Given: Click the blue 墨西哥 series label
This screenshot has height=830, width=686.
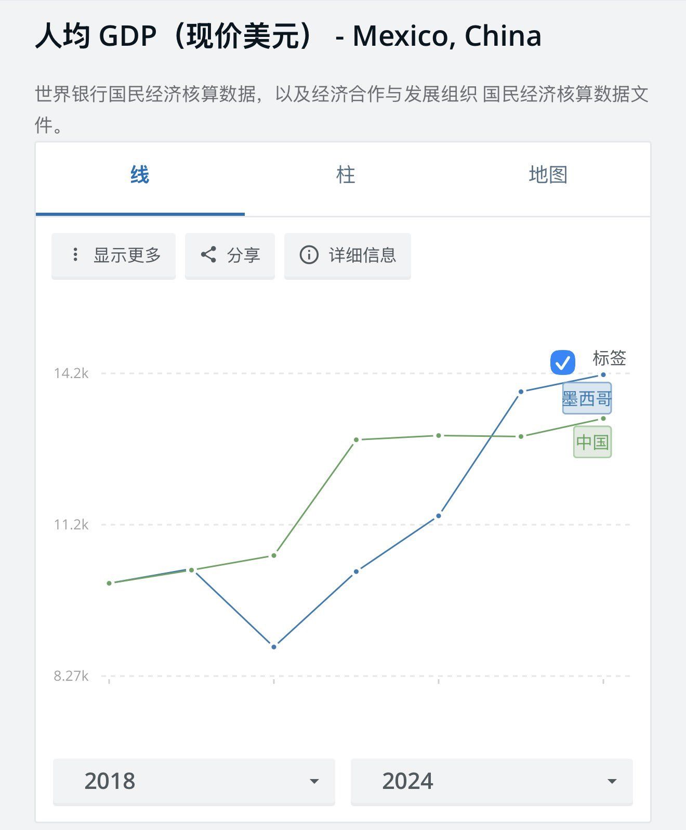Looking at the screenshot, I should 587,399.
